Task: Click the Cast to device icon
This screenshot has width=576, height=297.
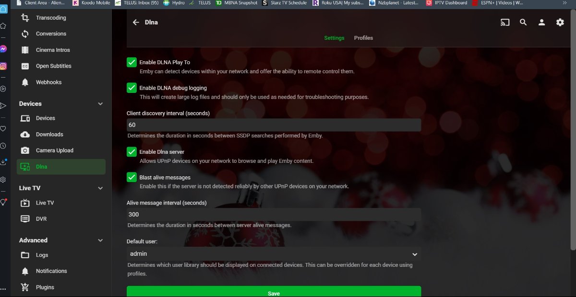Action: (x=505, y=22)
